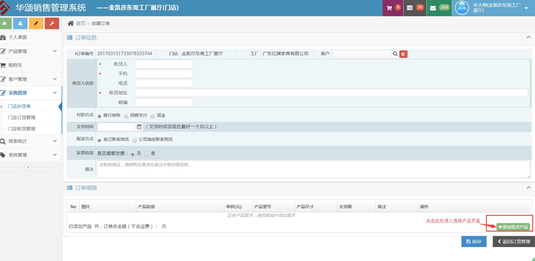Collapse 采购管理 menu chevron
The width and height of the screenshot is (535, 261).
tap(55, 93)
